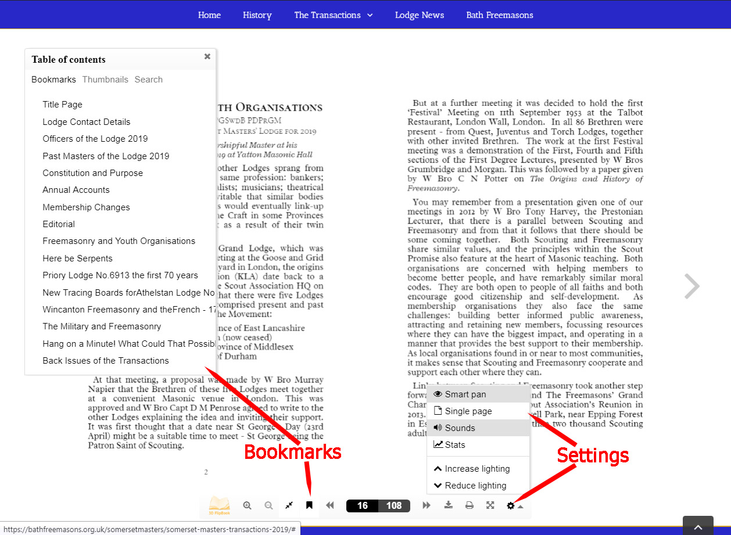Go to Past Masters of the Lodge 2019
This screenshot has height=535, width=731.
pyautogui.click(x=106, y=156)
